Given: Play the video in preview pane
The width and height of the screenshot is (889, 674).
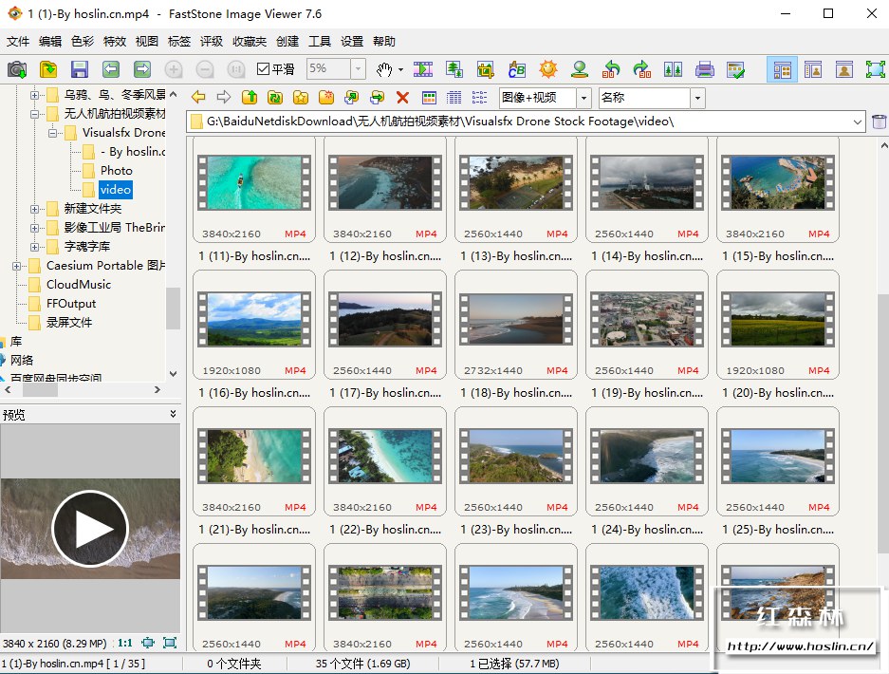Looking at the screenshot, I should coord(90,529).
